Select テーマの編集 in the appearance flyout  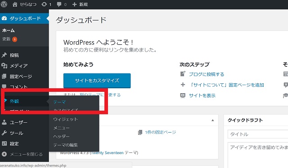pyautogui.click(x=65, y=145)
